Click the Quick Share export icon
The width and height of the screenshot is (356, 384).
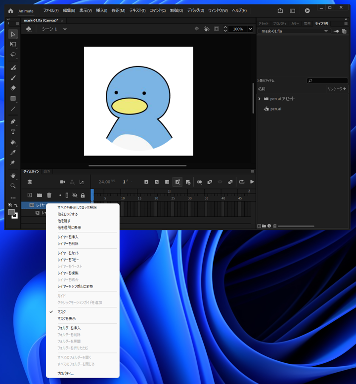click(x=280, y=11)
